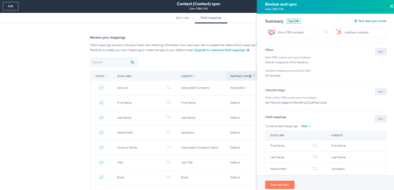The height and width of the screenshot is (190, 394).
Task: Toggle the status check for Title row
Action: coord(101,162)
